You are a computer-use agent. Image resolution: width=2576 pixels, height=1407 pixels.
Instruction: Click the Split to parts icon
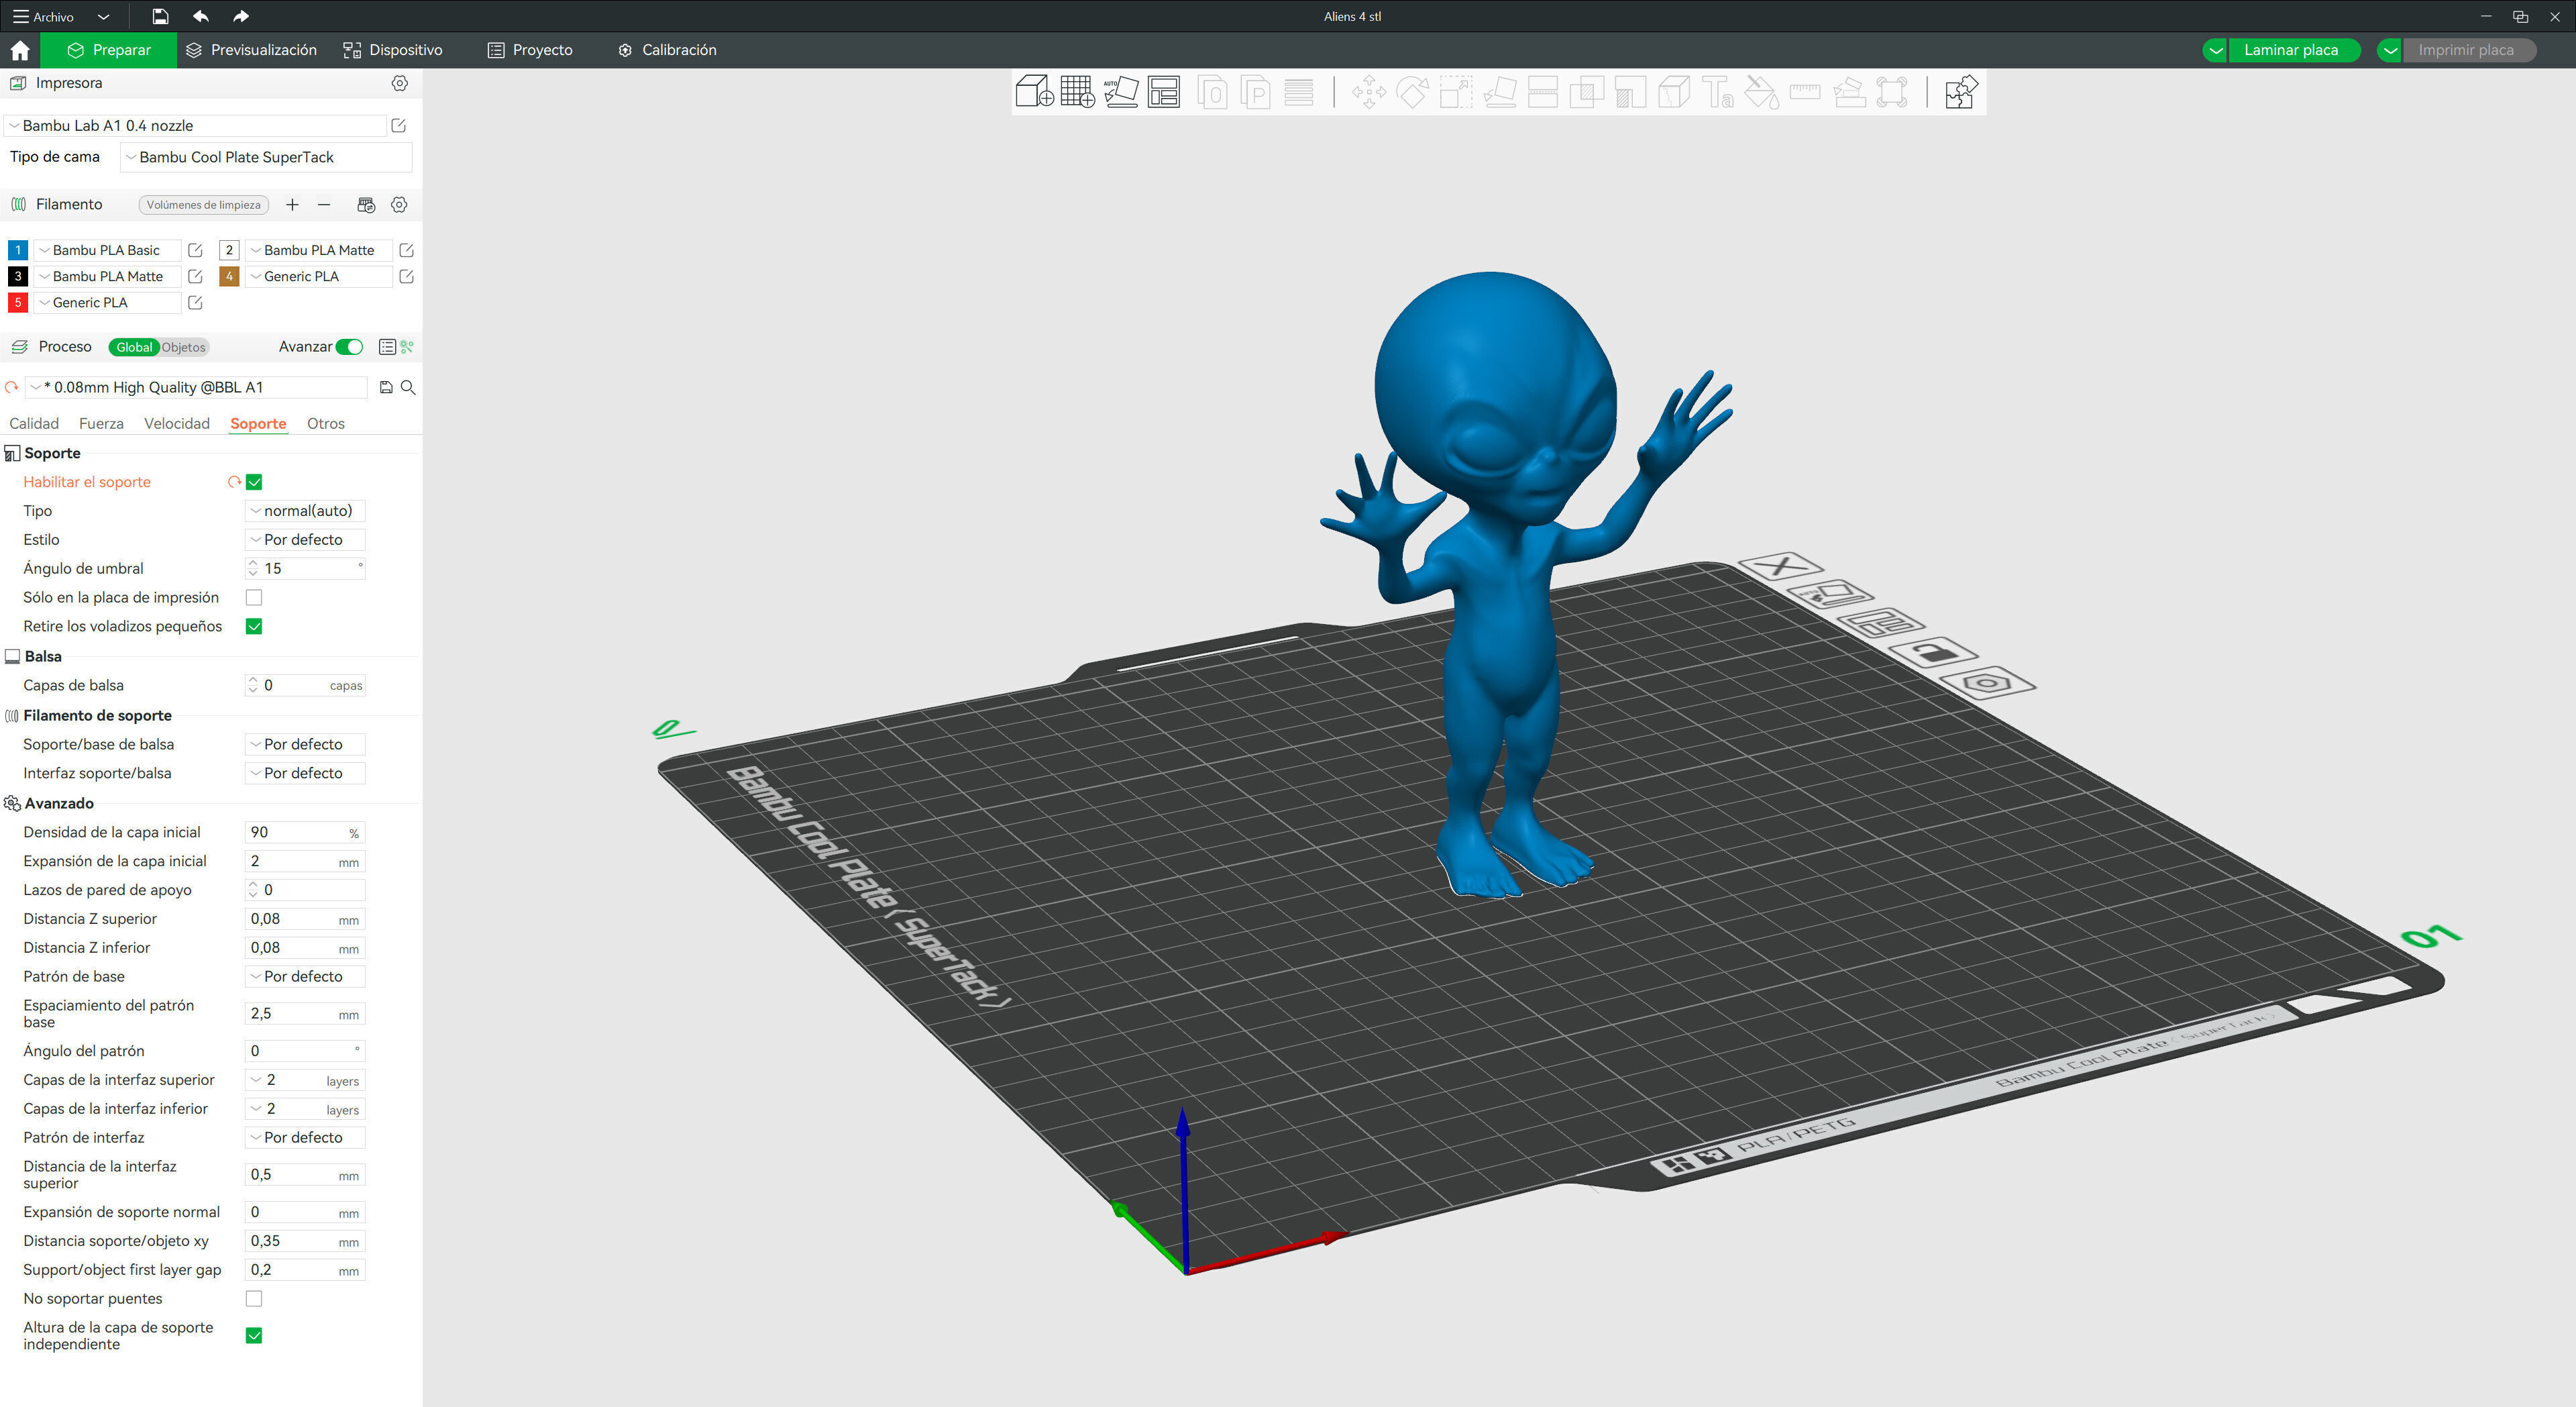pyautogui.click(x=1255, y=93)
